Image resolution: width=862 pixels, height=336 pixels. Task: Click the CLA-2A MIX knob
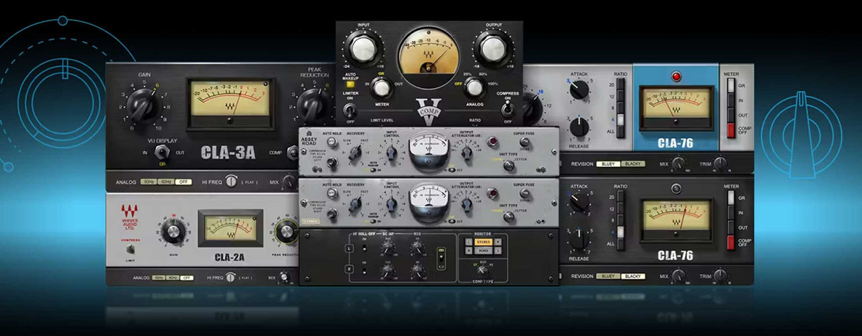click(x=284, y=276)
